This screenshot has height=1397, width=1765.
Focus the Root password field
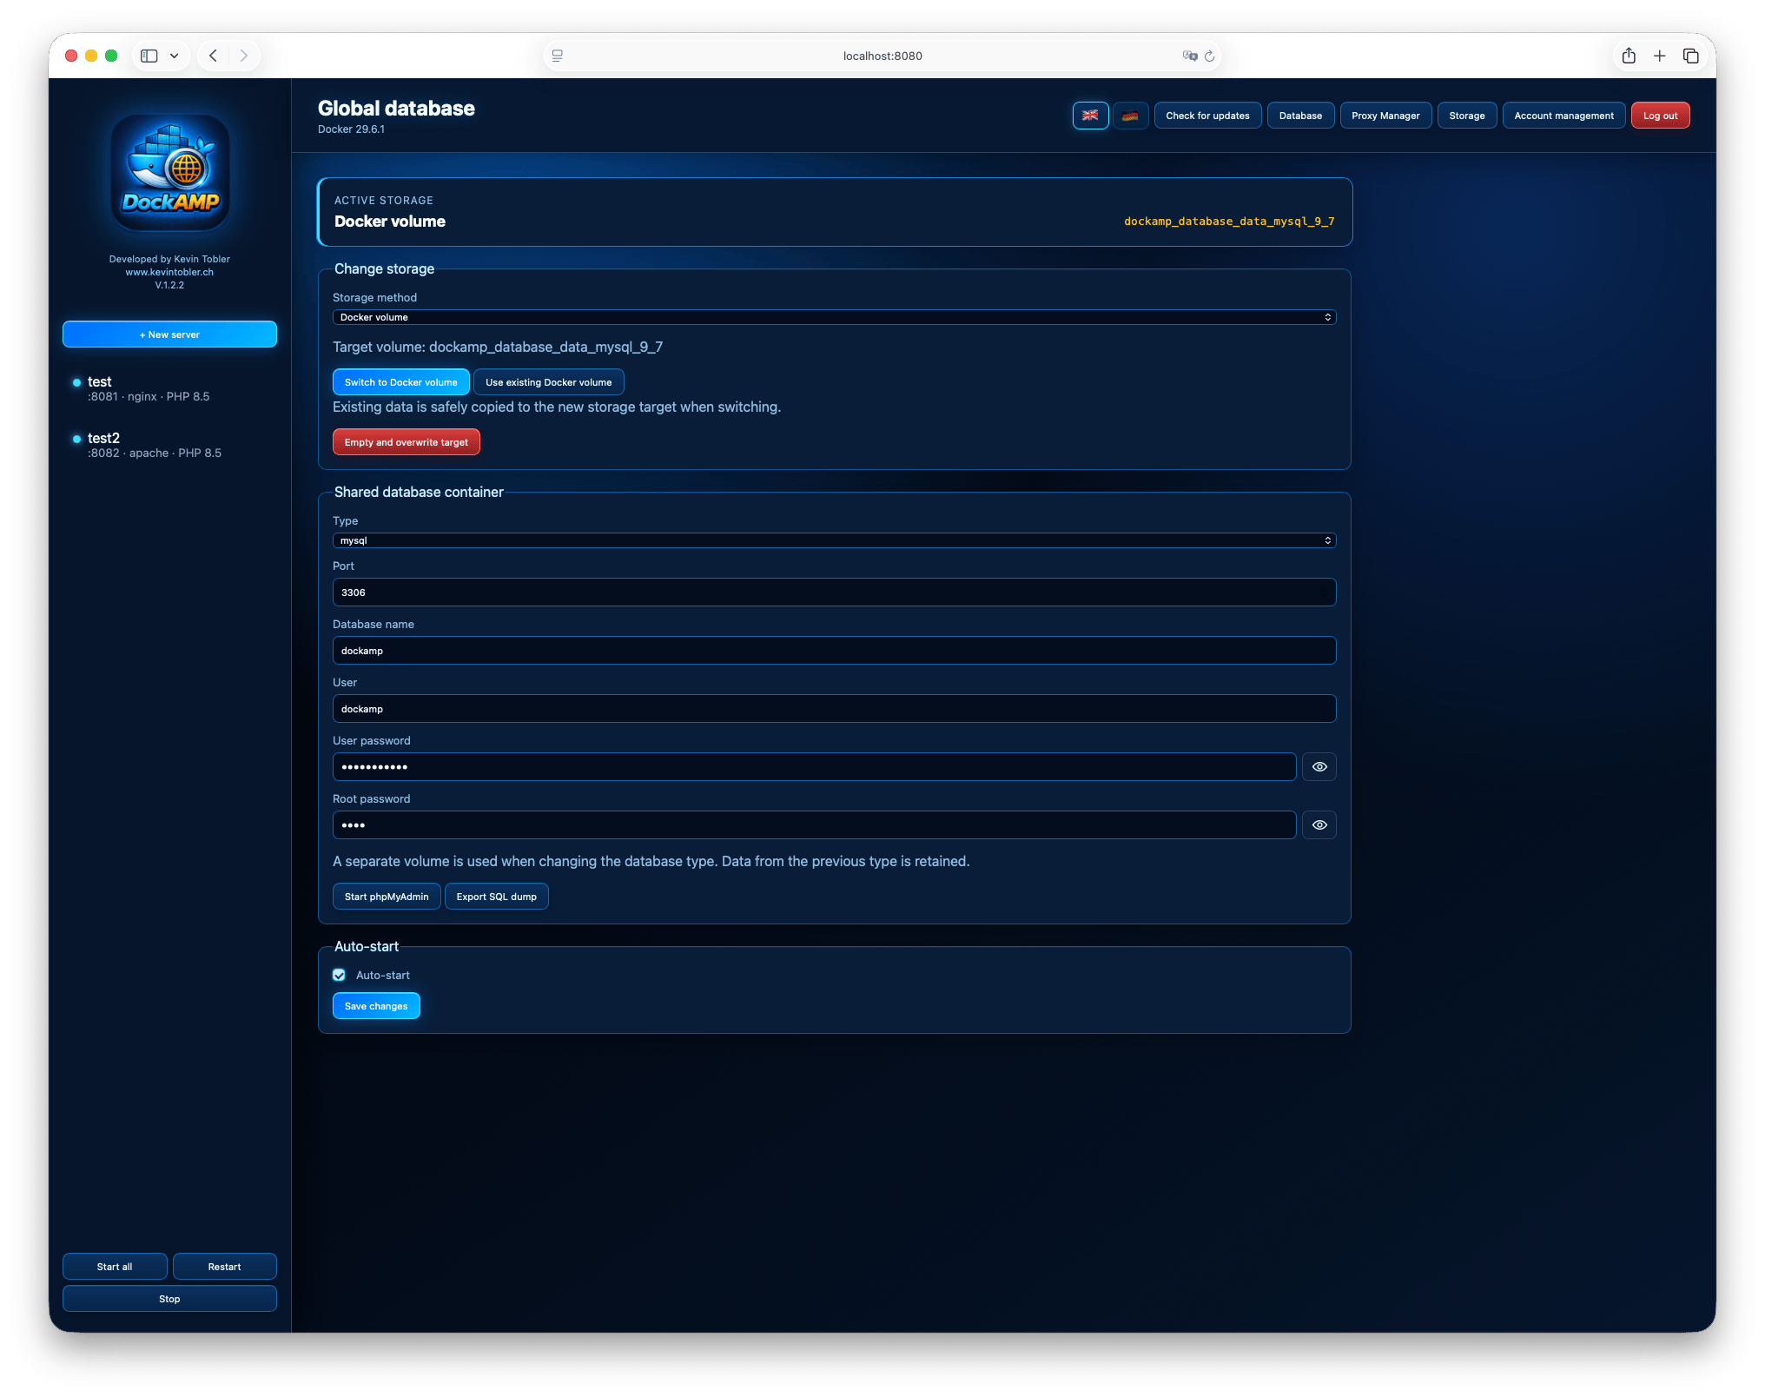click(x=814, y=825)
